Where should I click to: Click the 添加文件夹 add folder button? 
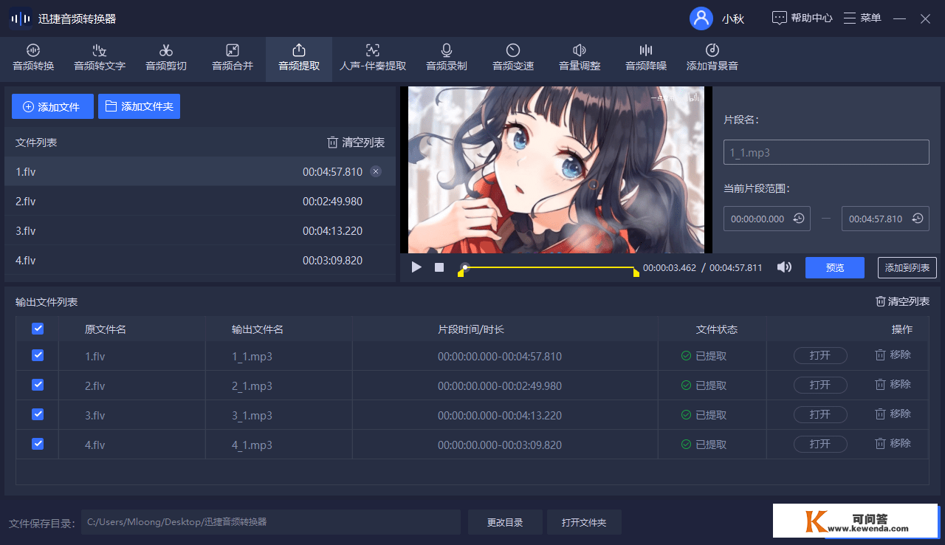(x=139, y=106)
